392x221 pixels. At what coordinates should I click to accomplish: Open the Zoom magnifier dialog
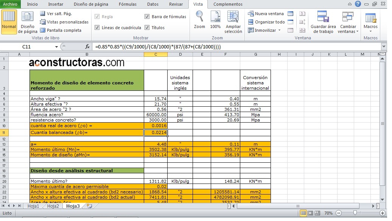point(199,20)
